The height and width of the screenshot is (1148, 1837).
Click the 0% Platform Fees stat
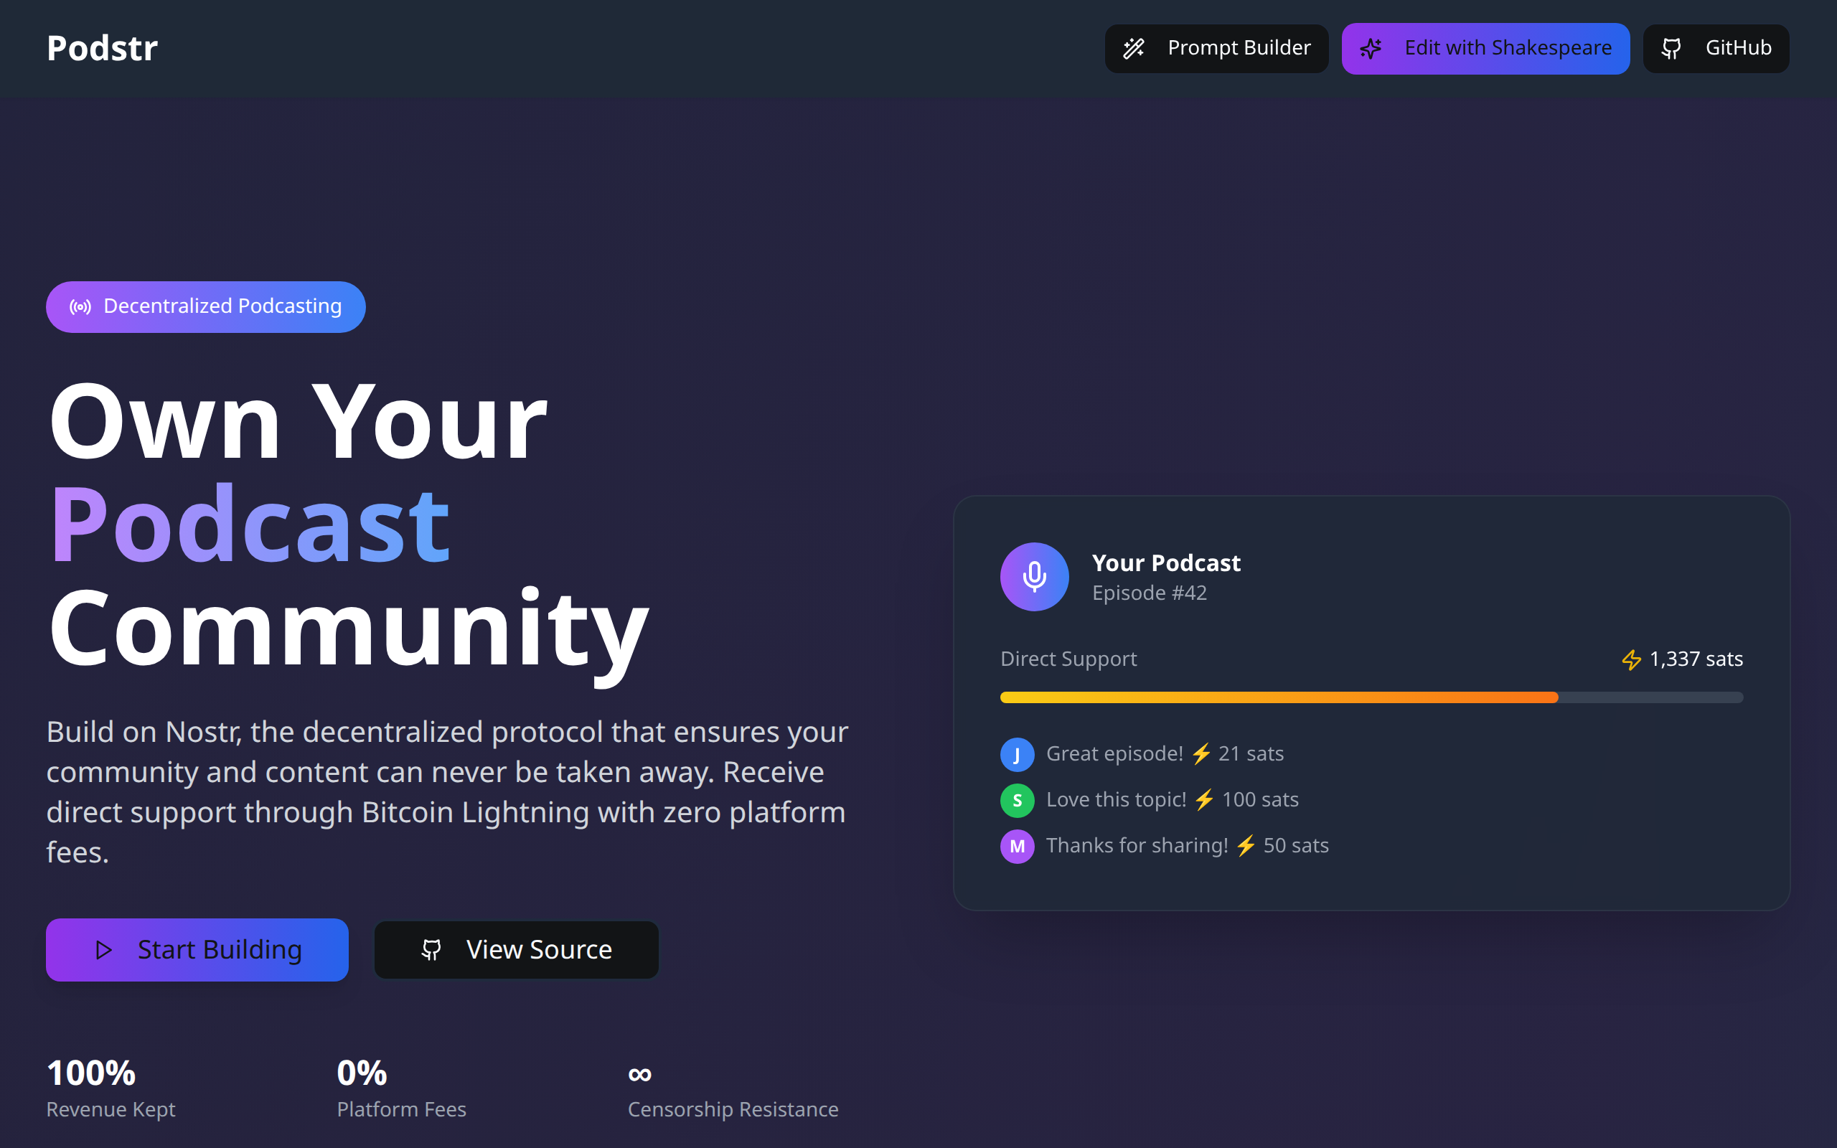(402, 1088)
